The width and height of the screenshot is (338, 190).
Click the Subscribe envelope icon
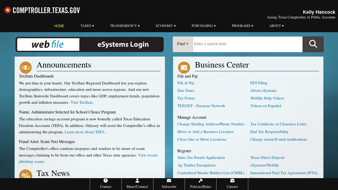click(x=169, y=181)
